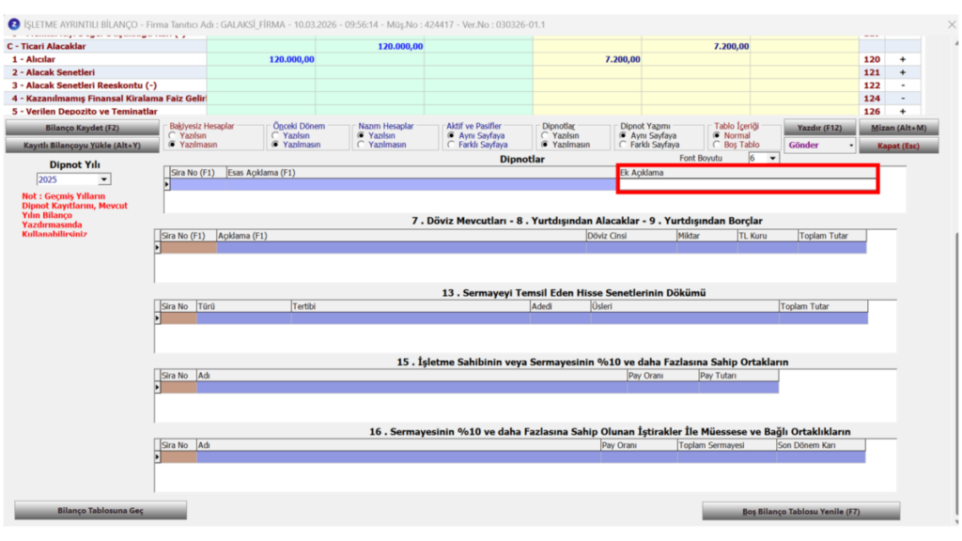
Task: Click the plus sign in Verilen Depozito row
Action: point(903,112)
